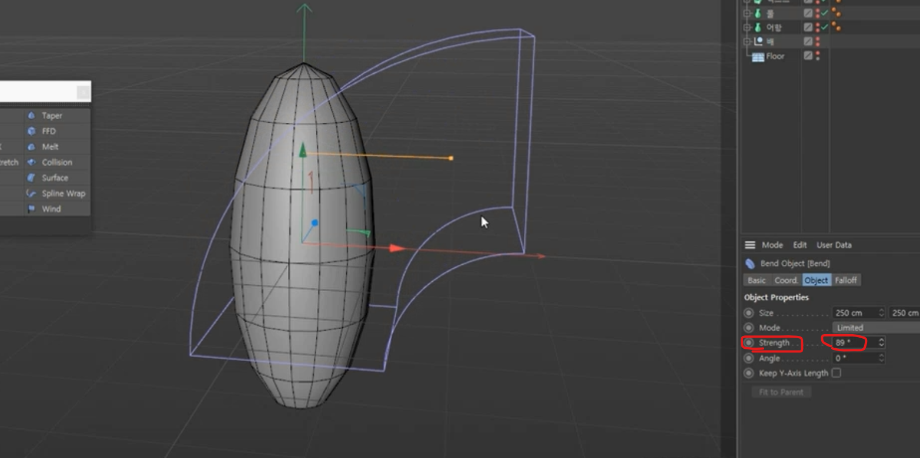Switch to the Coord. tab
Image resolution: width=920 pixels, height=458 pixels.
pyautogui.click(x=786, y=280)
